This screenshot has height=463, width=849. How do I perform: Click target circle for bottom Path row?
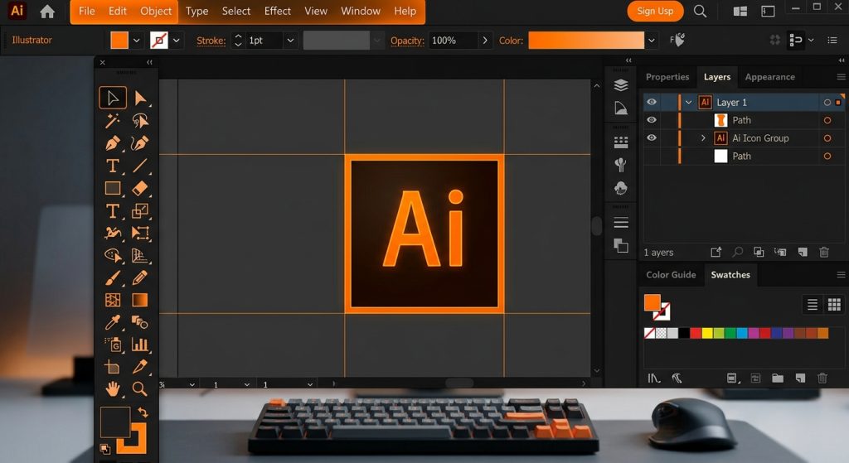coord(827,157)
